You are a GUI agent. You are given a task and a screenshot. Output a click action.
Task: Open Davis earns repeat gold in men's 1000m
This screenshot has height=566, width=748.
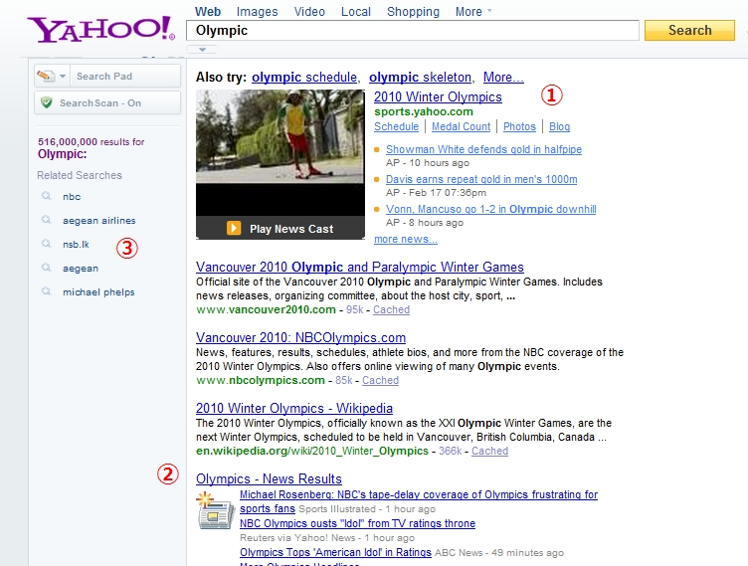481,179
